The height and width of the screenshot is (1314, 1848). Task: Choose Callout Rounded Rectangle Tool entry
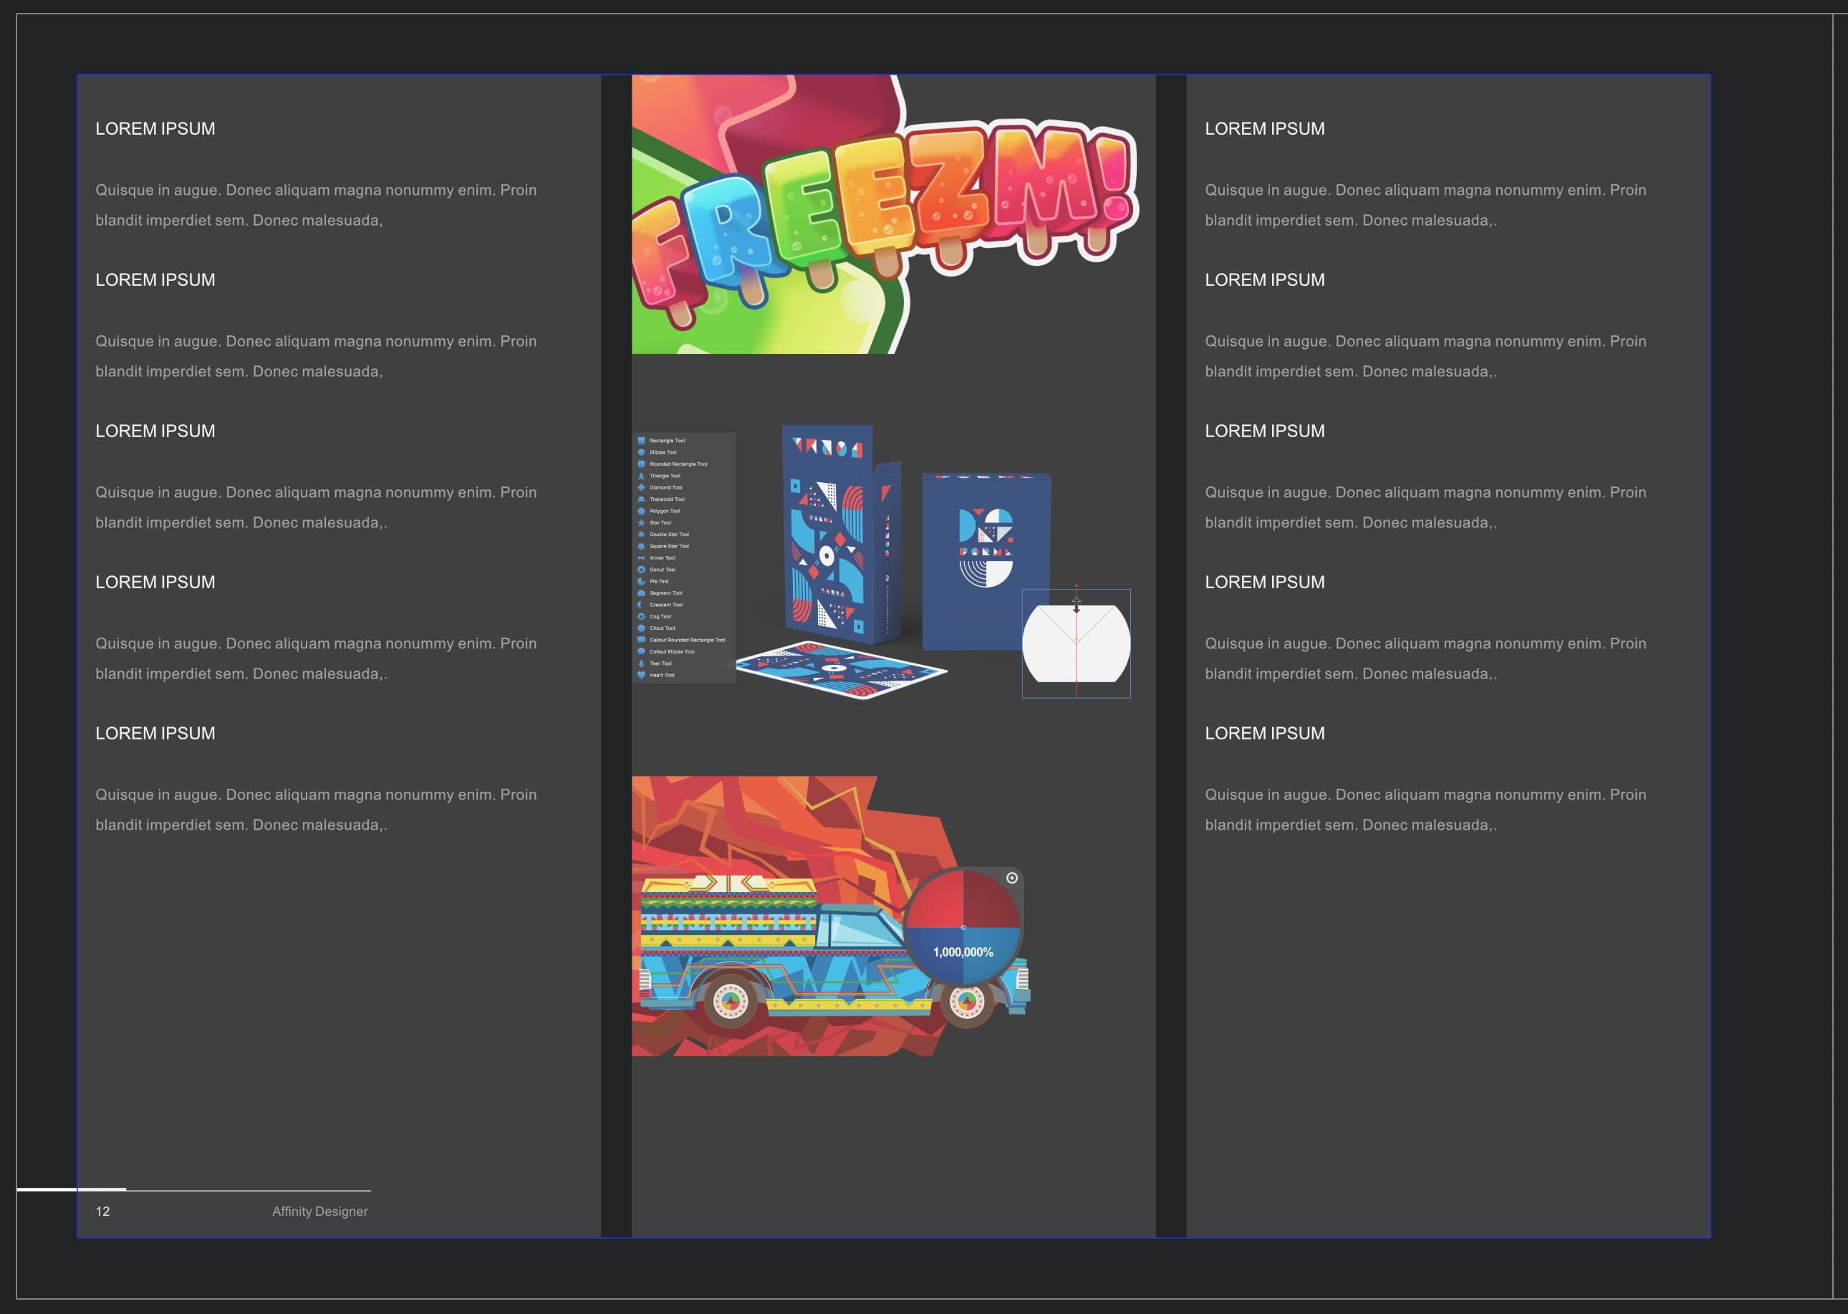[682, 640]
